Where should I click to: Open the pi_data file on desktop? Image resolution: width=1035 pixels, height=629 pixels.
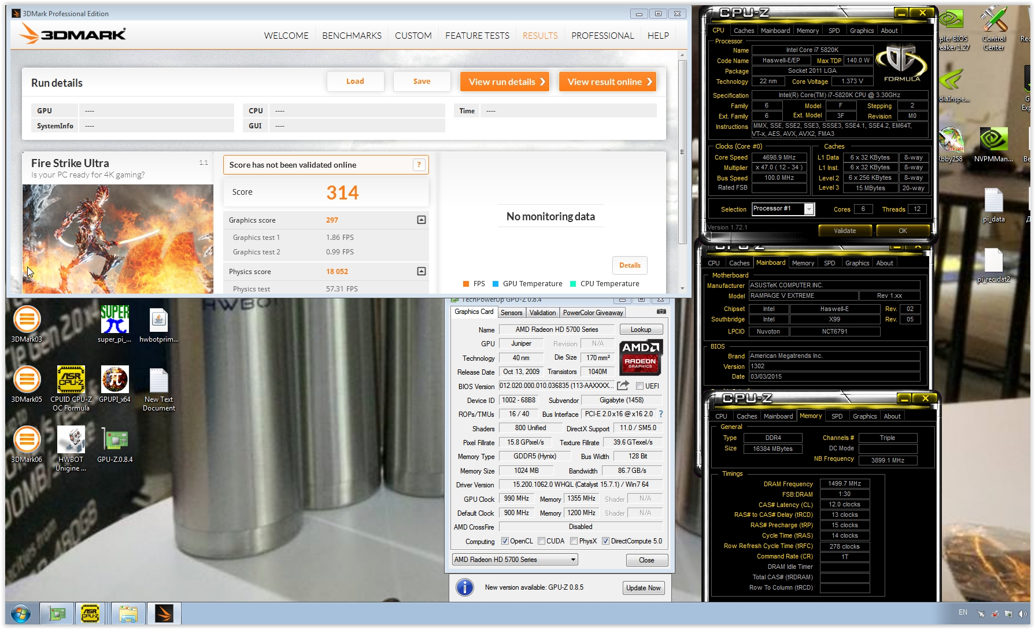[x=994, y=205]
